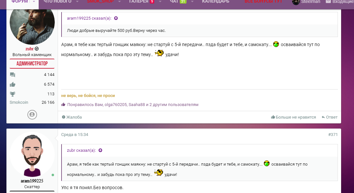Click the red ГАЛЕРЕЯ notification badge 9

pos(152,2)
